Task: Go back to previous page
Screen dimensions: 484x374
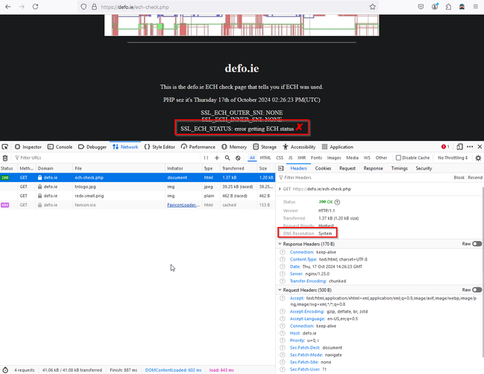Action: tap(8, 7)
